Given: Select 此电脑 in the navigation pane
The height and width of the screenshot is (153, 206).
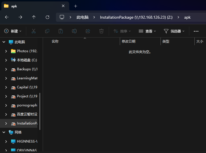Looking at the screenshot, I should pyautogui.click(x=20, y=42).
